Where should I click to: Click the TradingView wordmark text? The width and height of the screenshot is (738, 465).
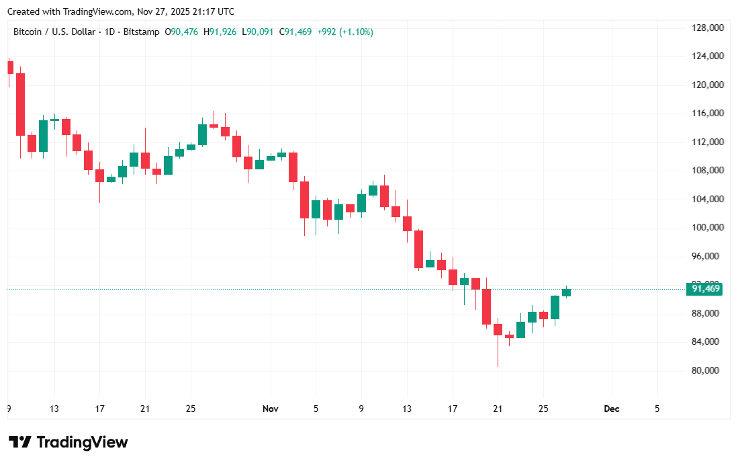82,442
